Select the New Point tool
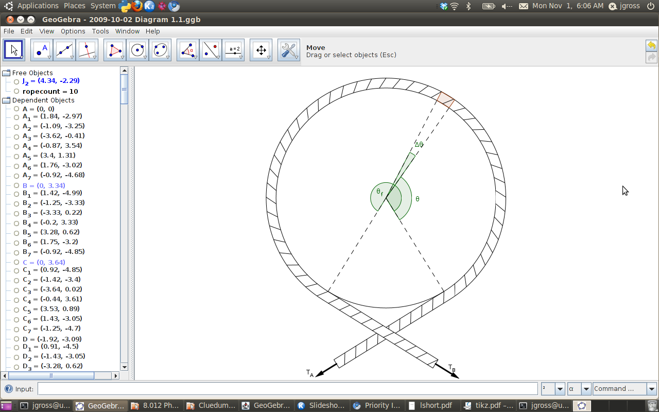Screen dimensions: 659x412 pyautogui.click(x=41, y=50)
